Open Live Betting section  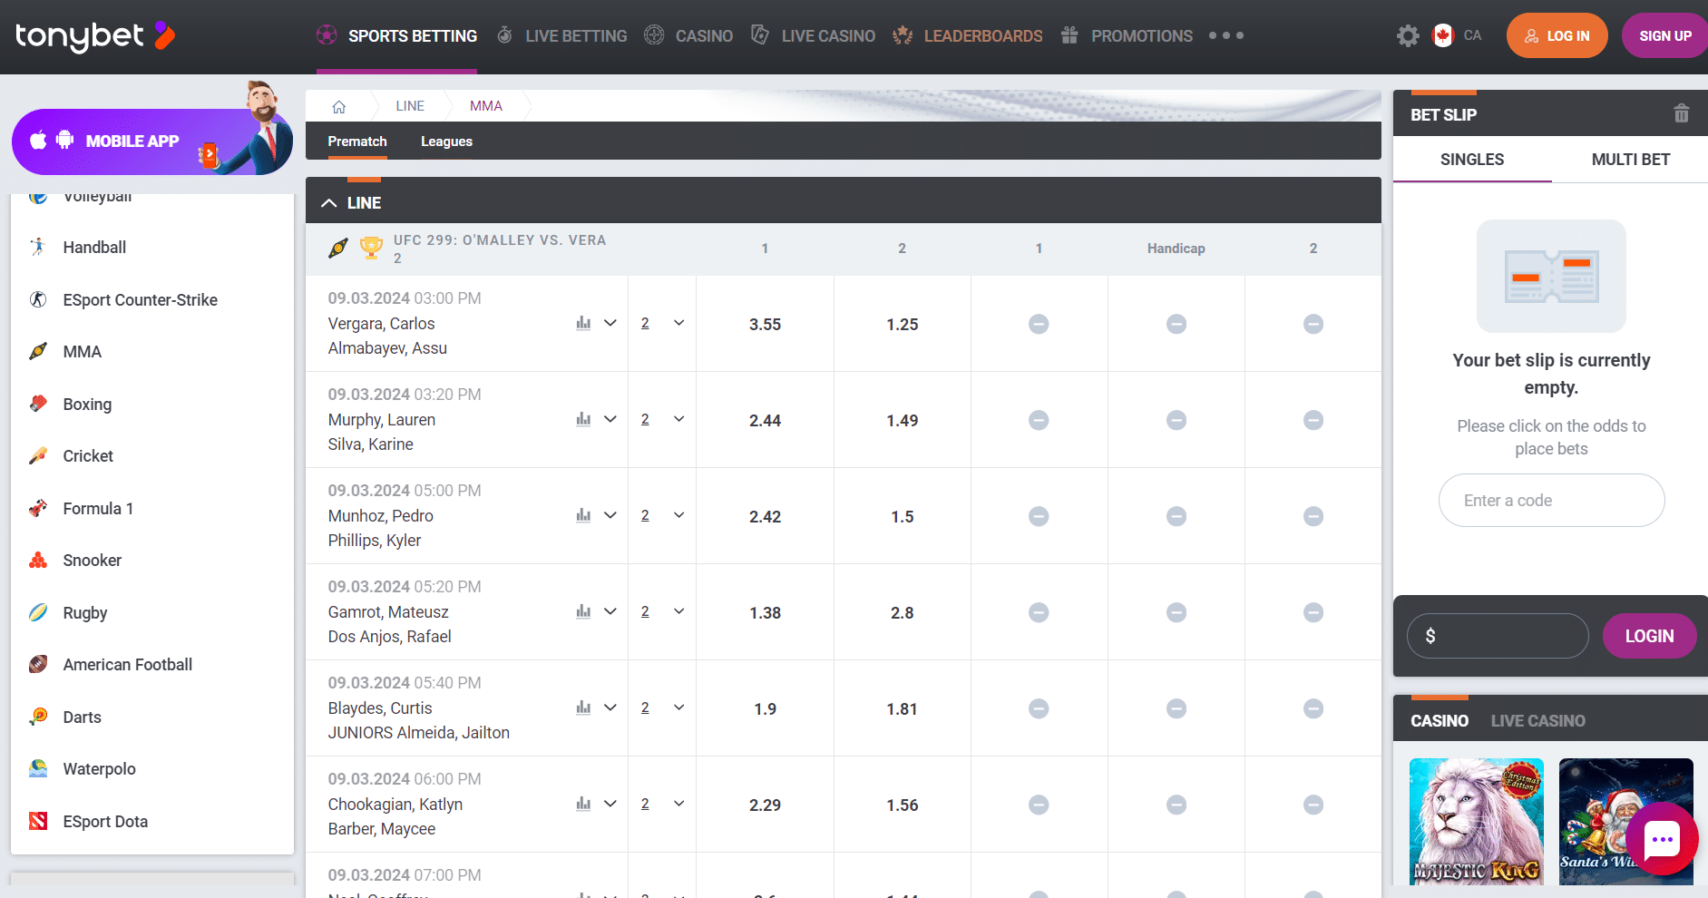pos(561,36)
